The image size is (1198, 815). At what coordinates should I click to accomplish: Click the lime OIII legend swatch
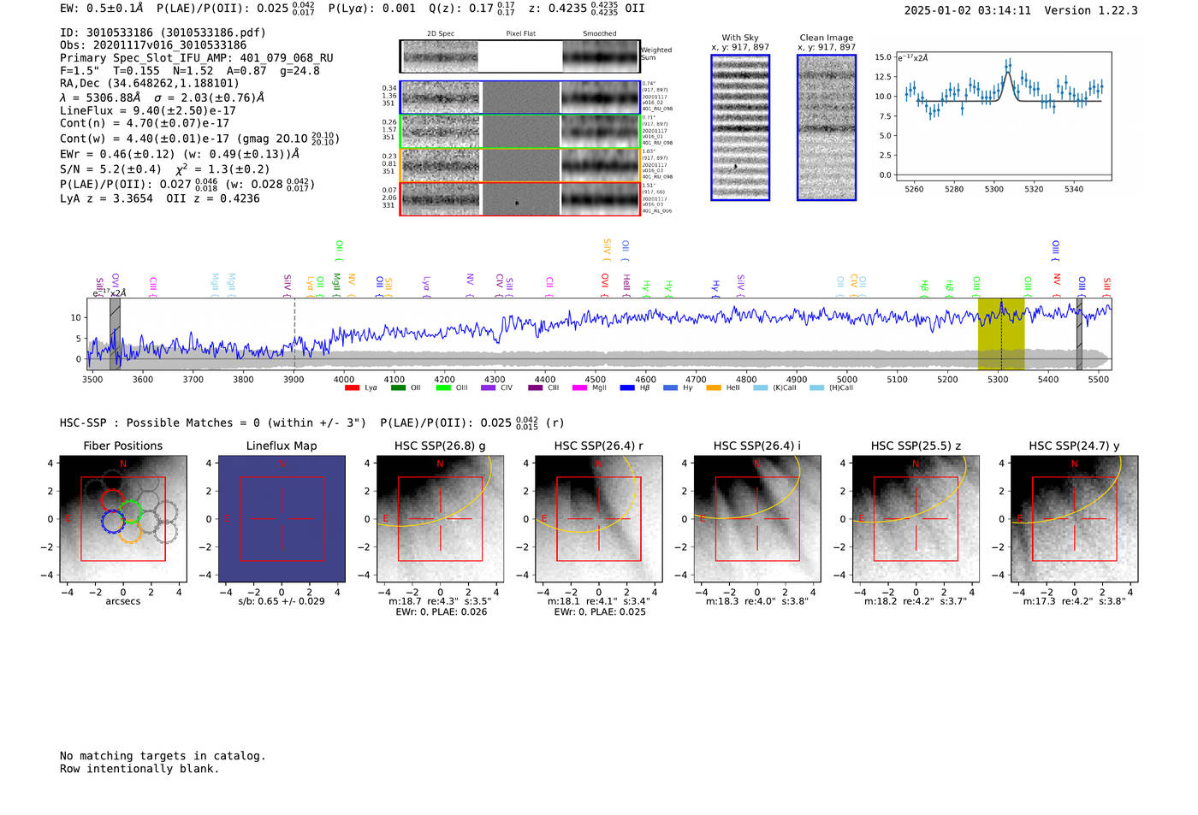443,388
